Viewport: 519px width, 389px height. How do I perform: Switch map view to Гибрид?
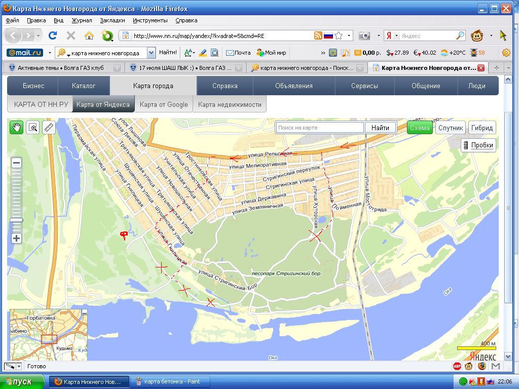click(481, 128)
